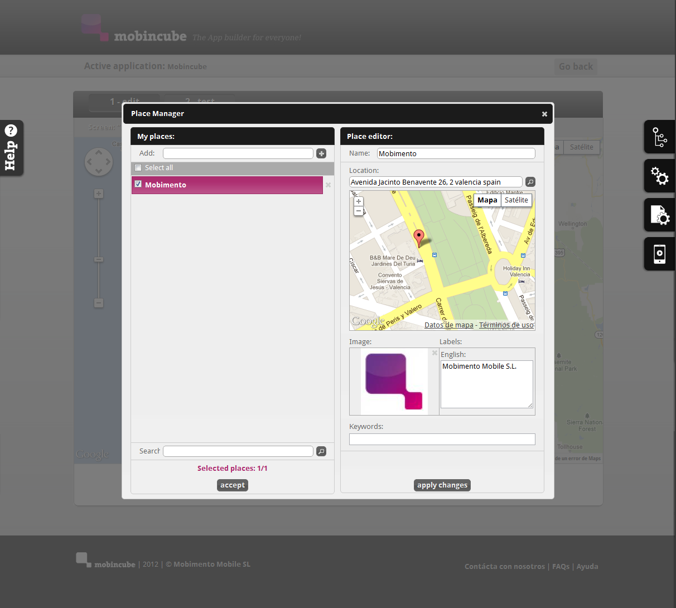Screen dimensions: 676x608
Task: Switch editor map to Mapa view
Action: point(487,200)
